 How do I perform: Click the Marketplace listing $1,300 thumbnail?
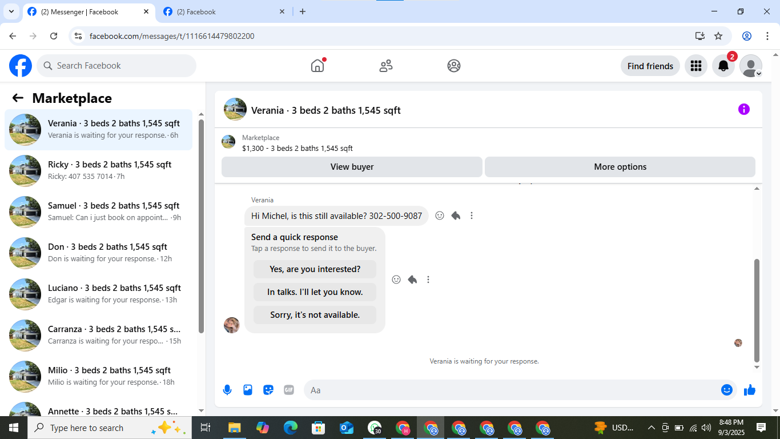pos(228,142)
